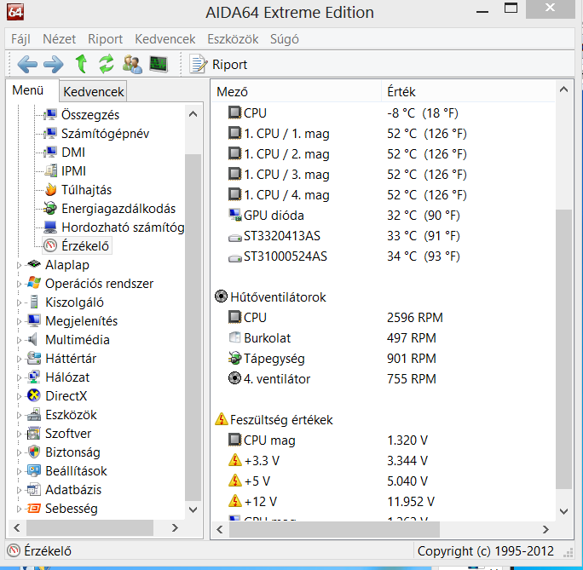The height and width of the screenshot is (570, 583).
Task: Click the Energiagazdálkodás icon
Action: [50, 209]
